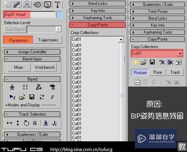Expand Key Info rollout in middle panel

click(x=97, y=11)
